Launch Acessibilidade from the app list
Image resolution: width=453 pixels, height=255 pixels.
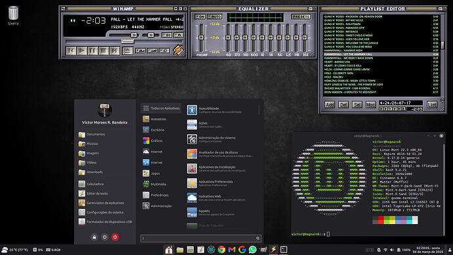tap(221, 110)
